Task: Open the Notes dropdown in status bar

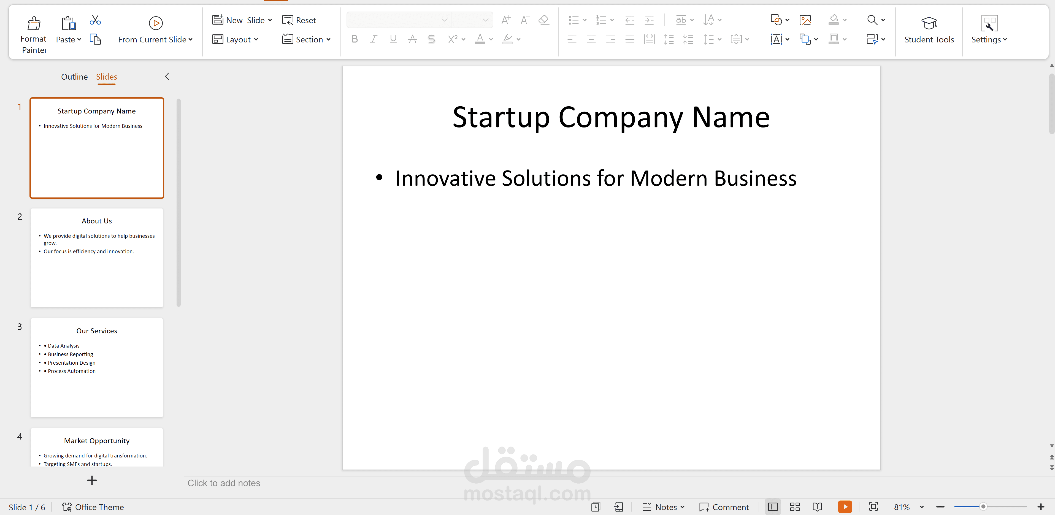Action: tap(682, 507)
